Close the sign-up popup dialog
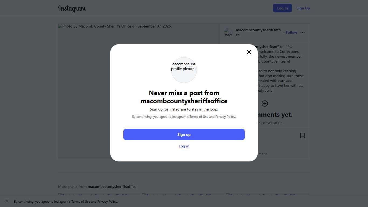Viewport: 368px width, 207px height. 249,52
